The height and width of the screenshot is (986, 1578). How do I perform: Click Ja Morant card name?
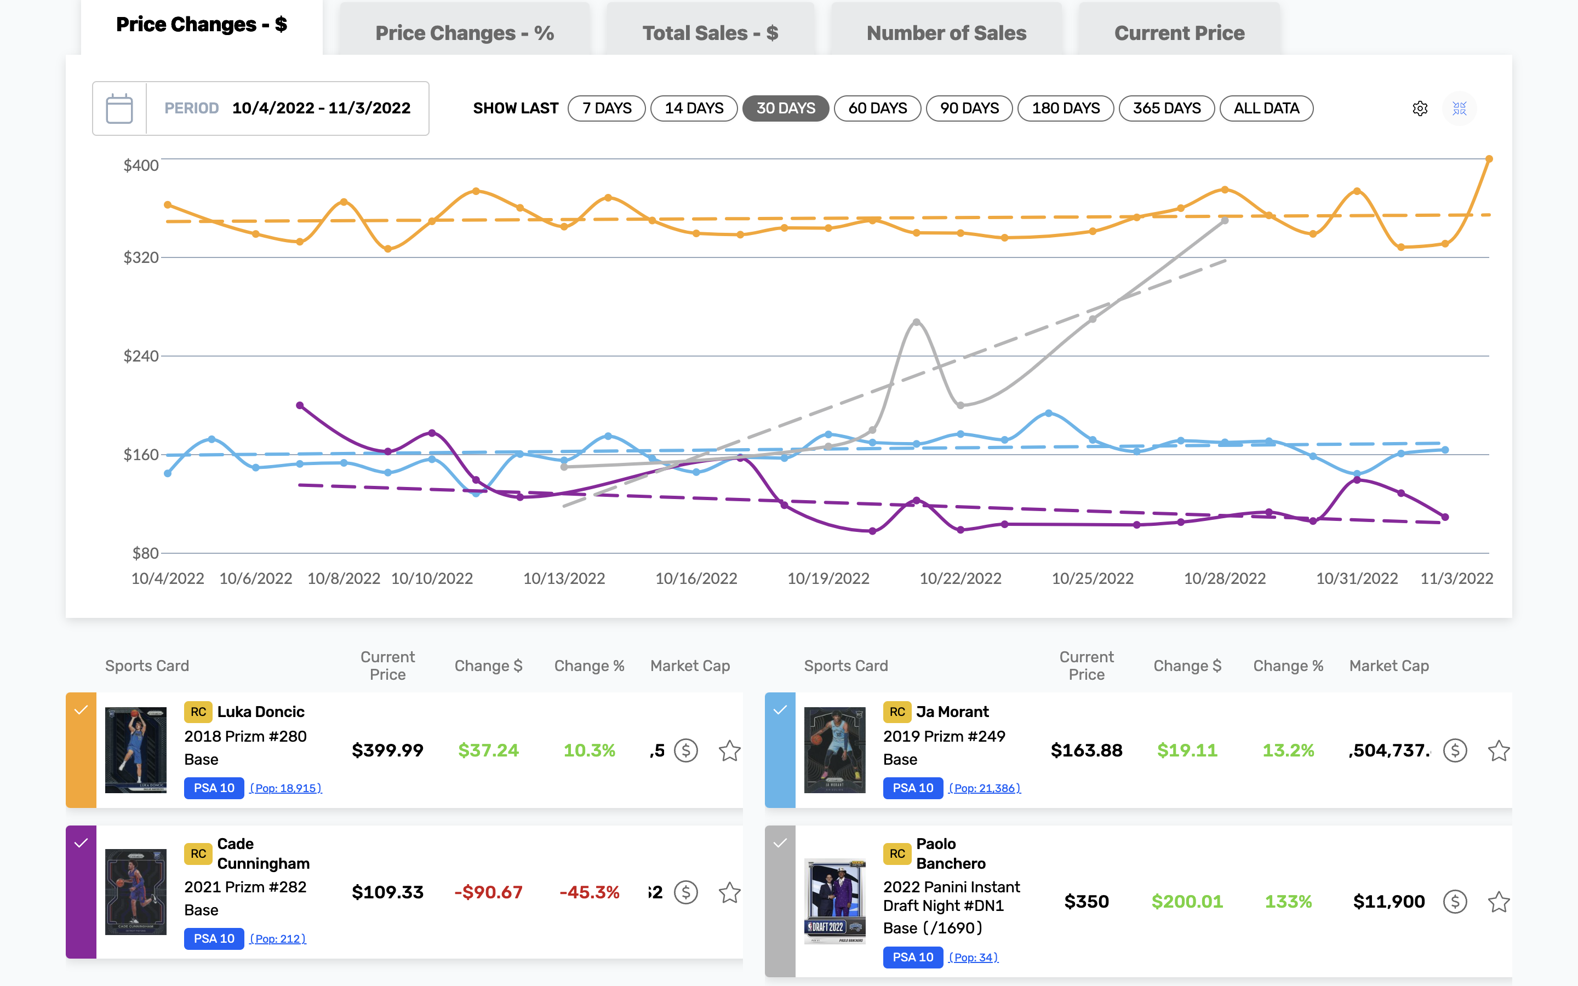click(953, 712)
